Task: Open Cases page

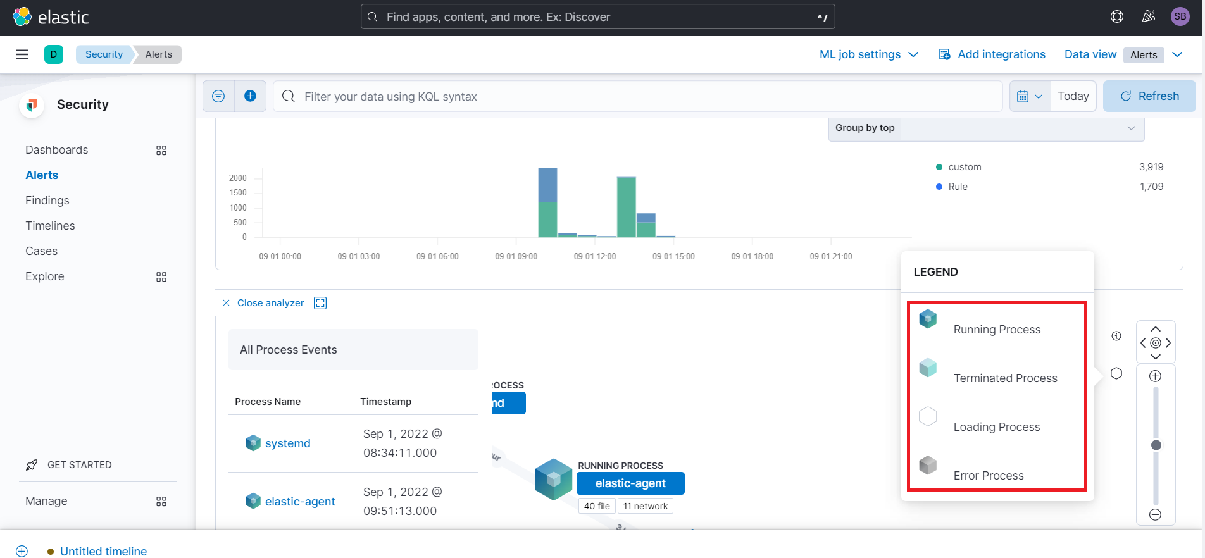Action: tap(41, 251)
